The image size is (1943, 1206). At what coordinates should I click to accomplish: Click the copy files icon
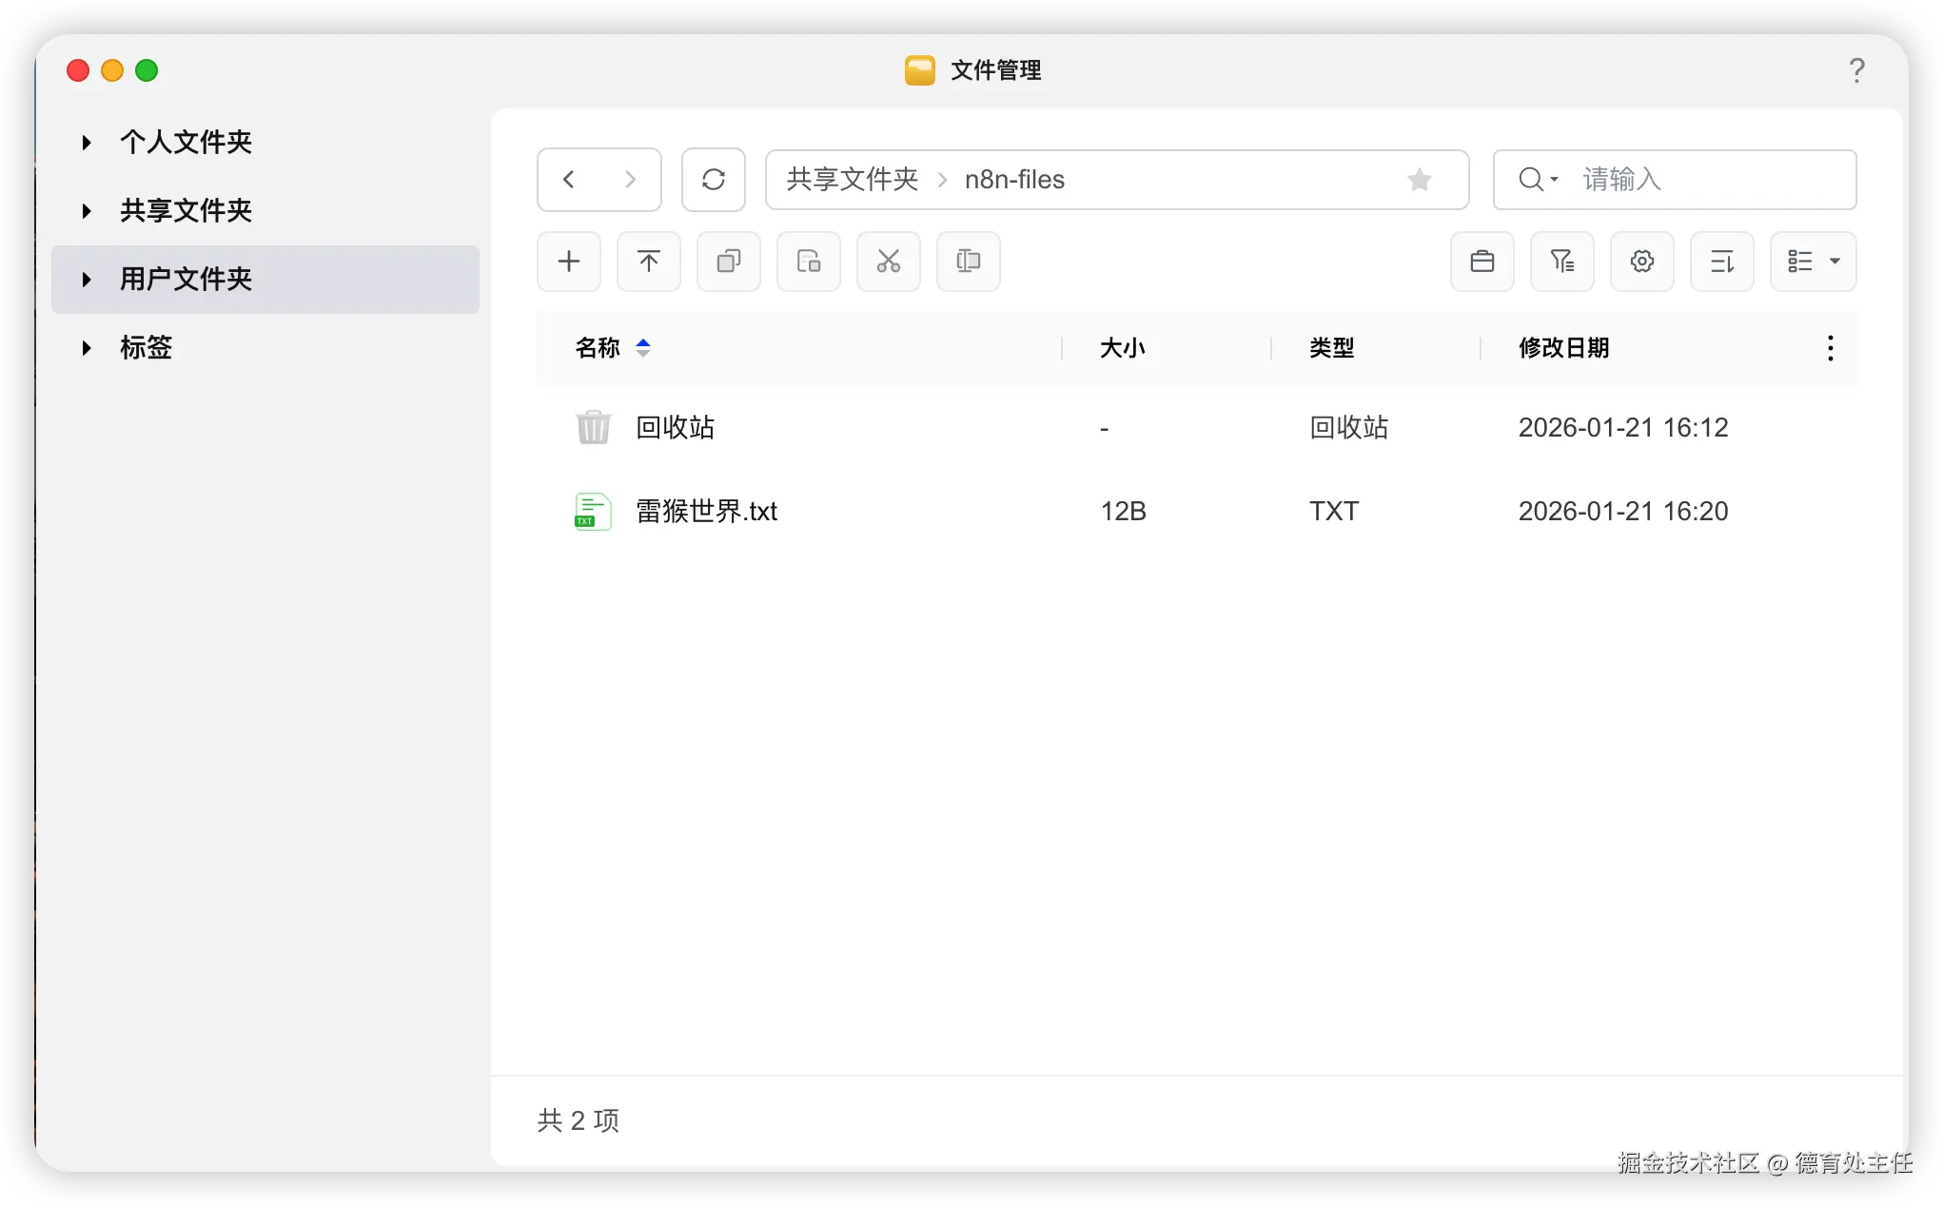click(728, 262)
